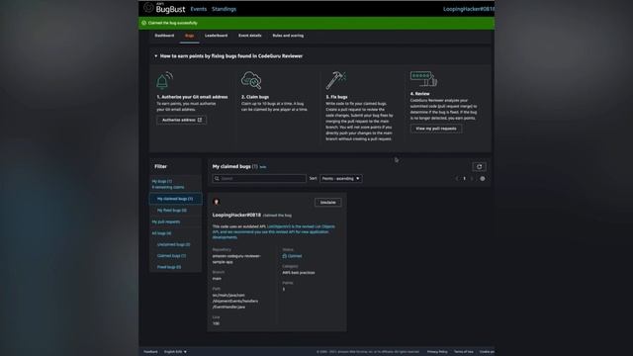633x356 pixels.
Task: Go to previous page arrow
Action: click(x=457, y=178)
